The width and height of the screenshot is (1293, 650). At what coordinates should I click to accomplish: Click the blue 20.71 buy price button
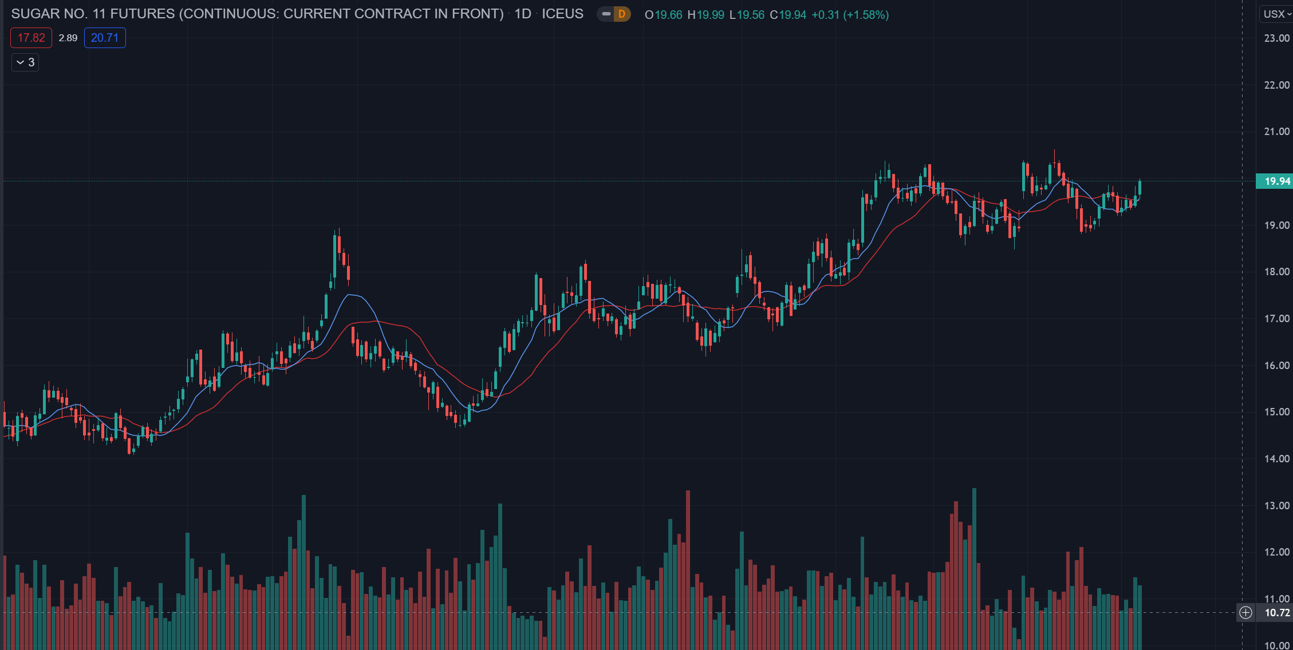pos(105,38)
